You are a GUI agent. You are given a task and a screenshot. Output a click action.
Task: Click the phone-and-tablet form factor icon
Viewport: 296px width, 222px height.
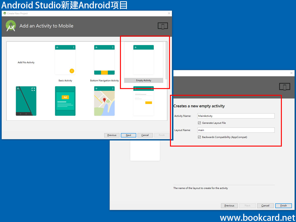point(162,26)
